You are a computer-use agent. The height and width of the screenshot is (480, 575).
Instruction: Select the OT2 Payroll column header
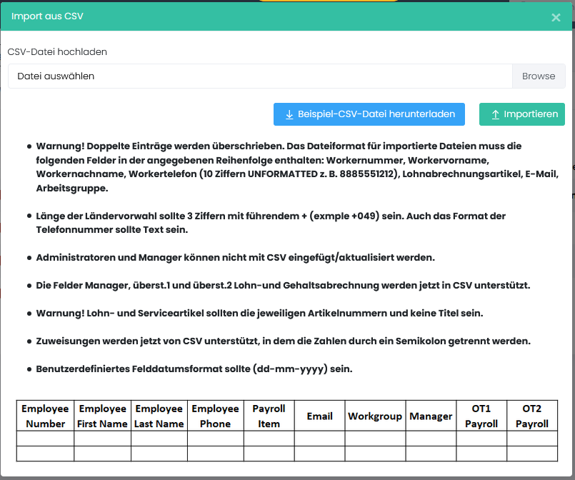[531, 416]
